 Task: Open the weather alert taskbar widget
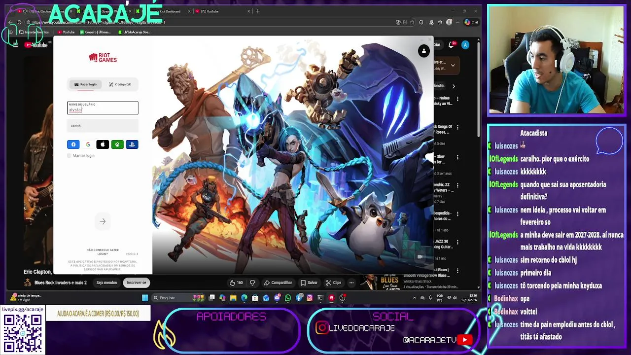pos(26,297)
